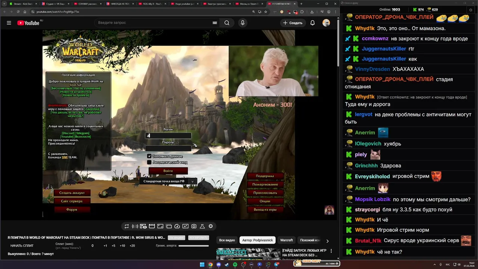Open Spotify from the taskbar
The height and width of the screenshot is (269, 478).
(235, 265)
